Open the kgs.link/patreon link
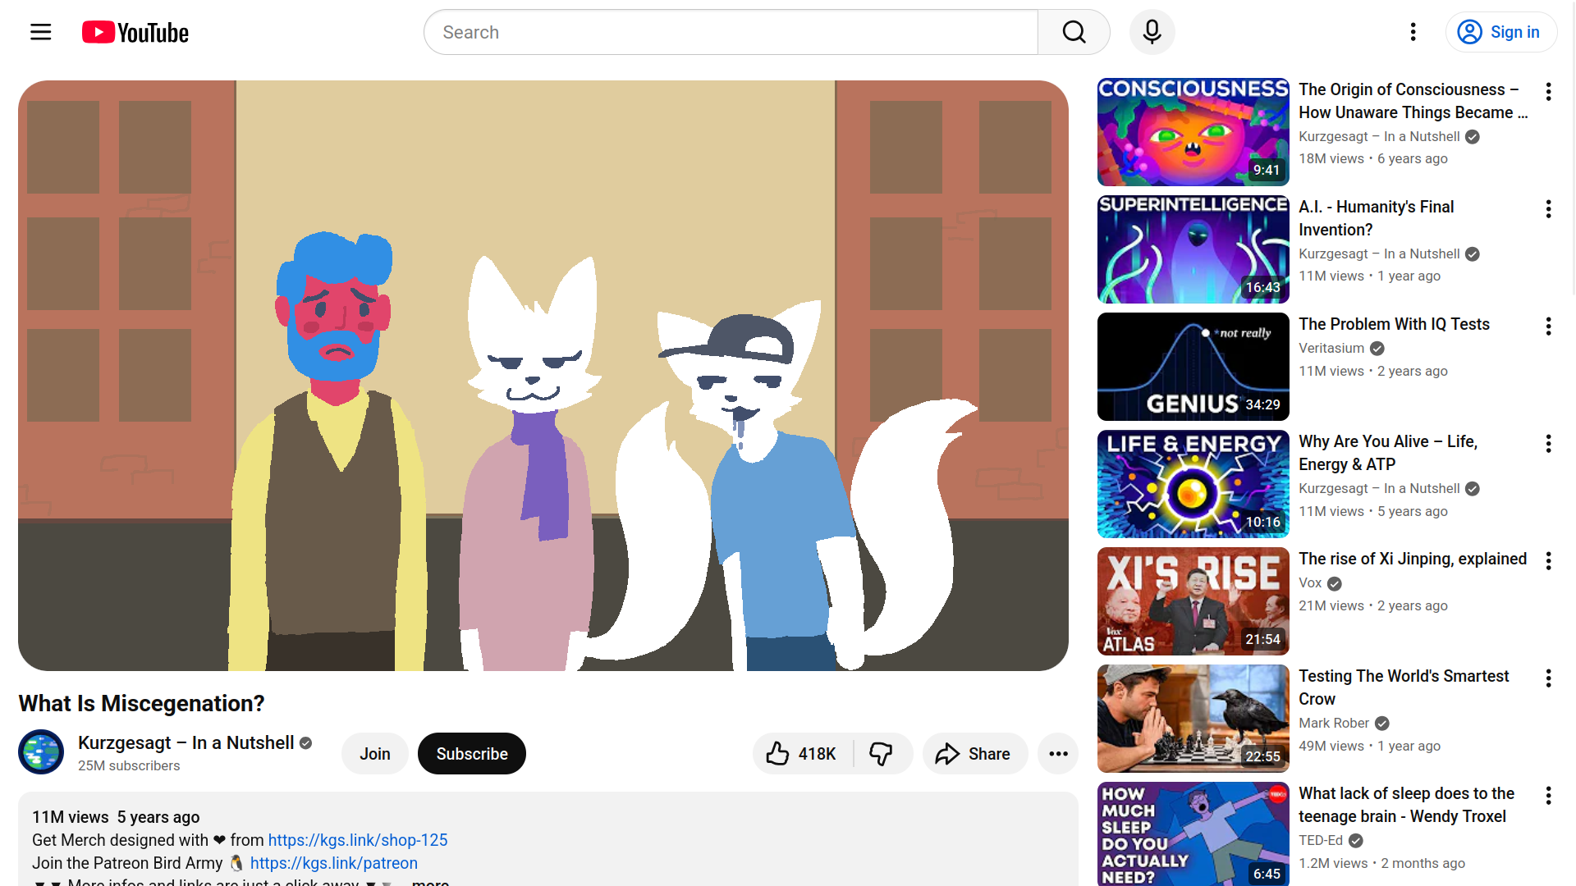Viewport: 1576px width, 886px height. tap(333, 863)
